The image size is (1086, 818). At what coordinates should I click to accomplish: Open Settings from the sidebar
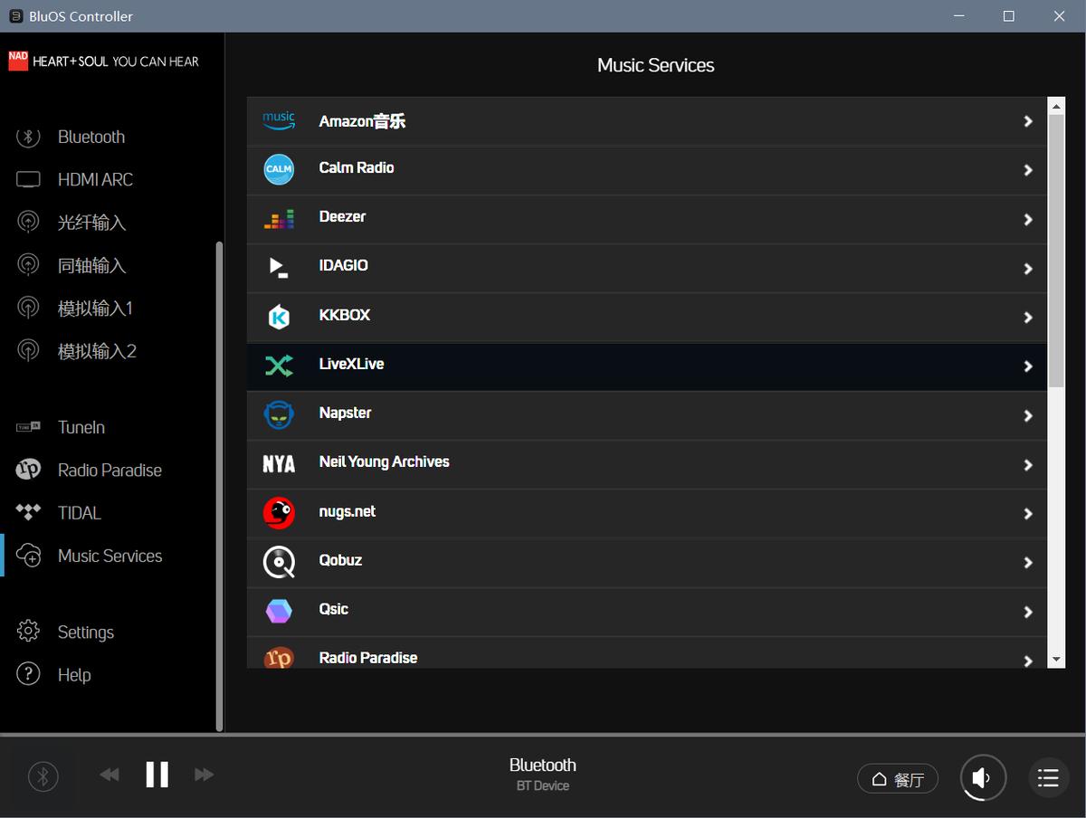pos(86,632)
